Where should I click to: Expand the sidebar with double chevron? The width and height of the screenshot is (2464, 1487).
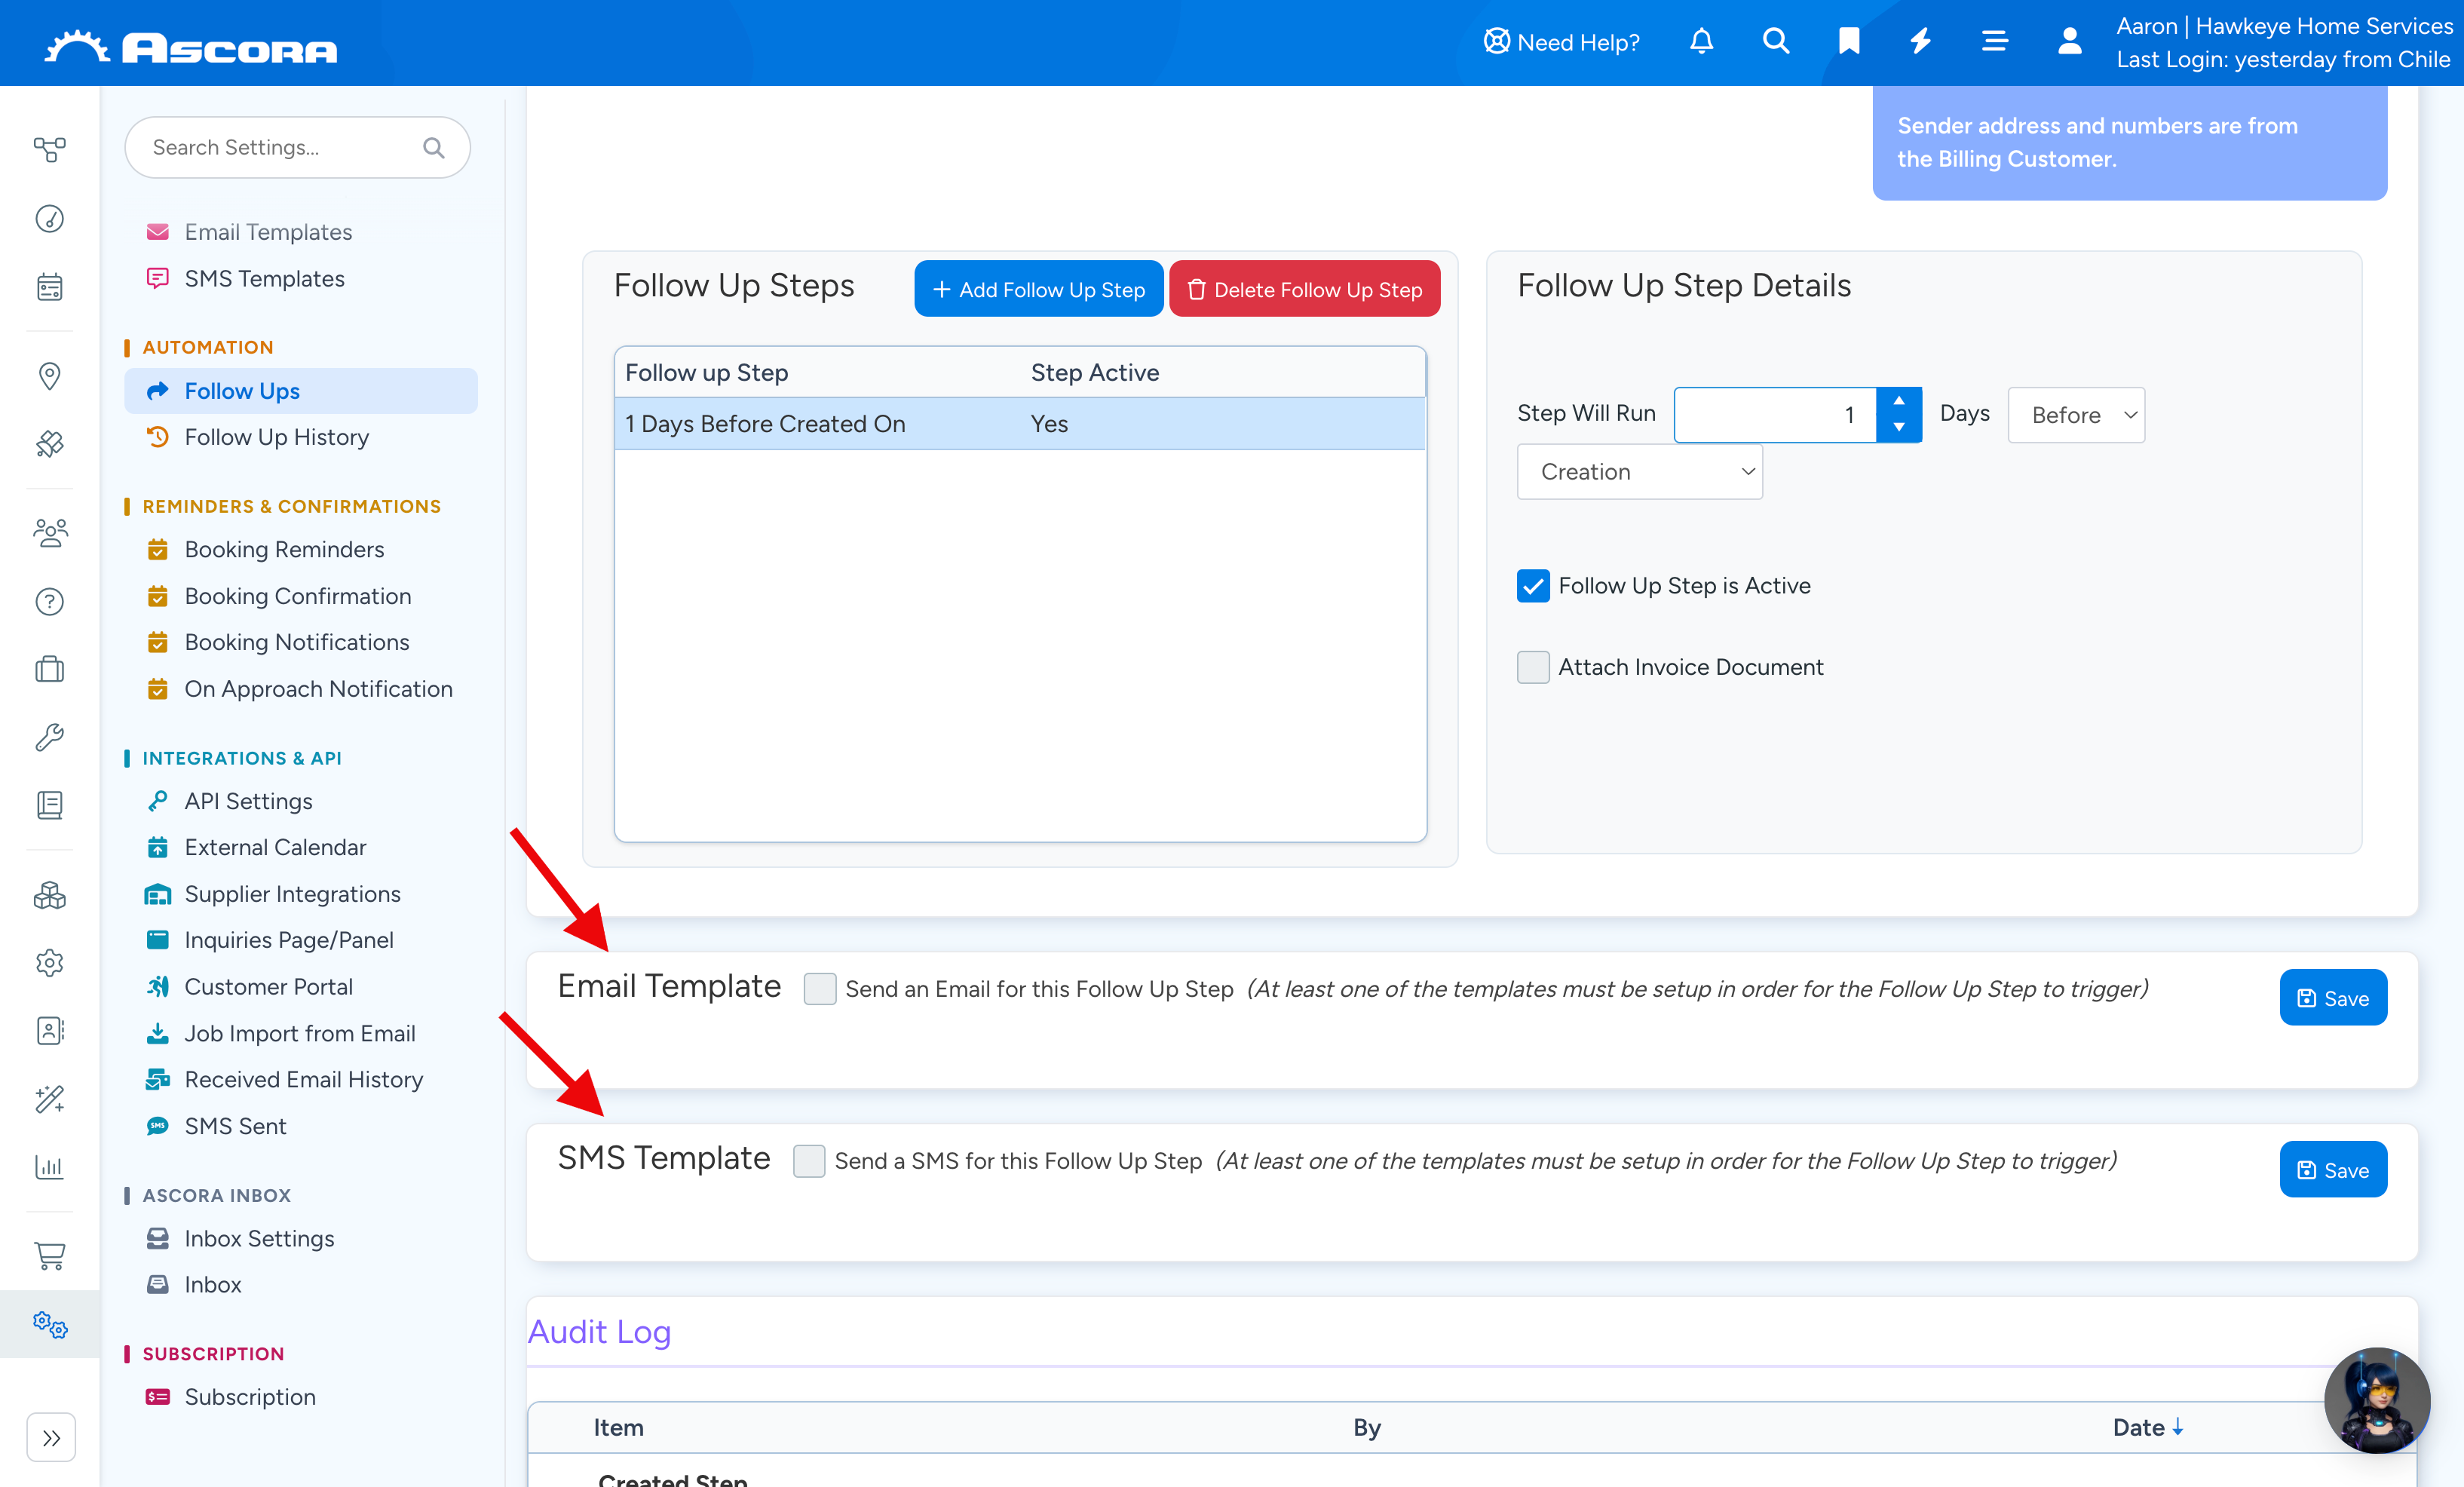click(51, 1437)
